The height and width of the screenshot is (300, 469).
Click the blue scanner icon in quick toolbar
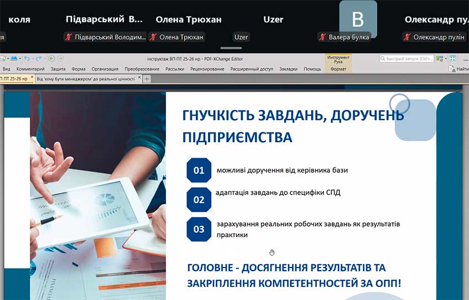point(14,58)
